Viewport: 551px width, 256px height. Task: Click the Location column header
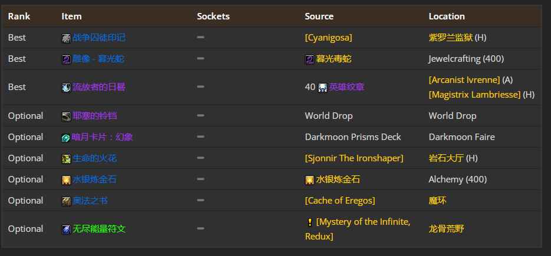(447, 16)
